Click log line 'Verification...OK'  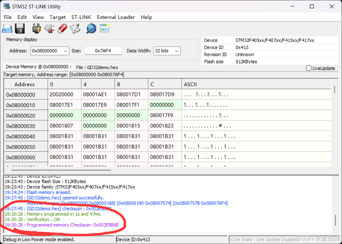point(32,219)
